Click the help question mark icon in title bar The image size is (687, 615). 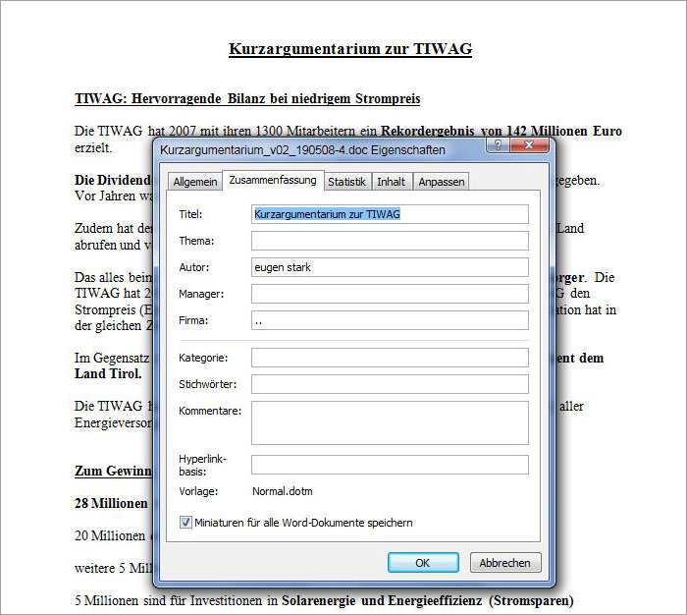coord(498,145)
